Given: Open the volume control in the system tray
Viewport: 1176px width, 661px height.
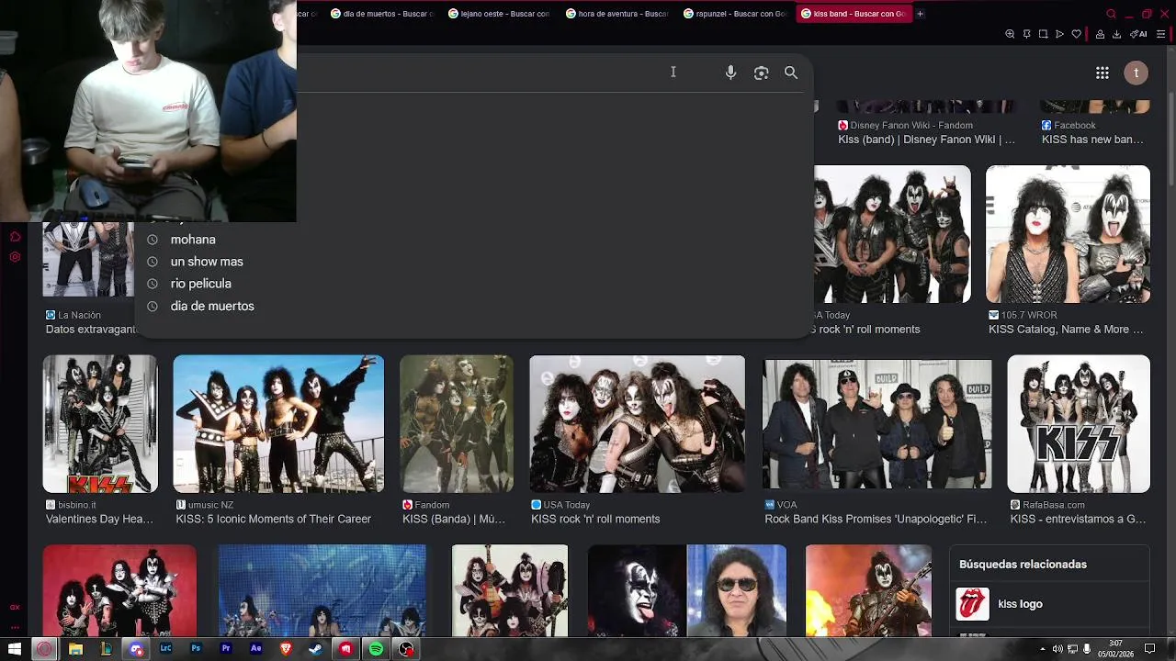Looking at the screenshot, I should 1057,649.
